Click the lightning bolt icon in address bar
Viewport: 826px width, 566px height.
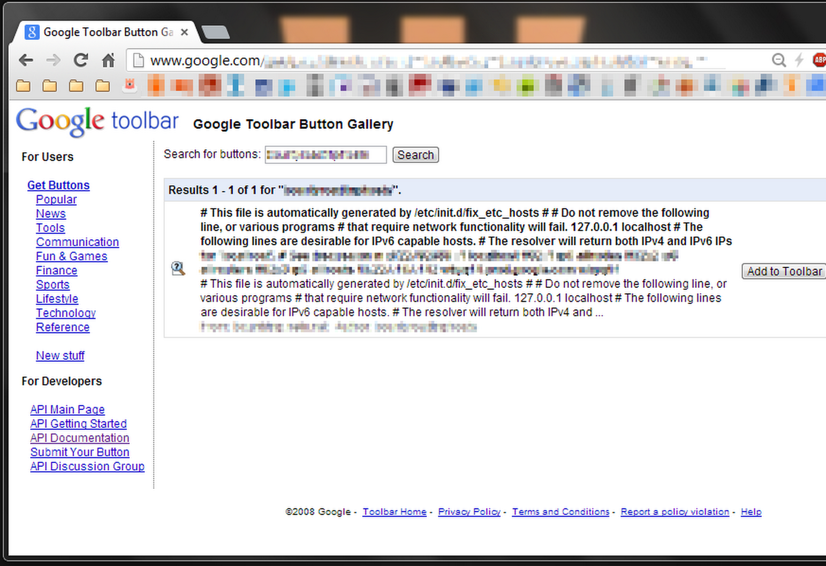[799, 60]
